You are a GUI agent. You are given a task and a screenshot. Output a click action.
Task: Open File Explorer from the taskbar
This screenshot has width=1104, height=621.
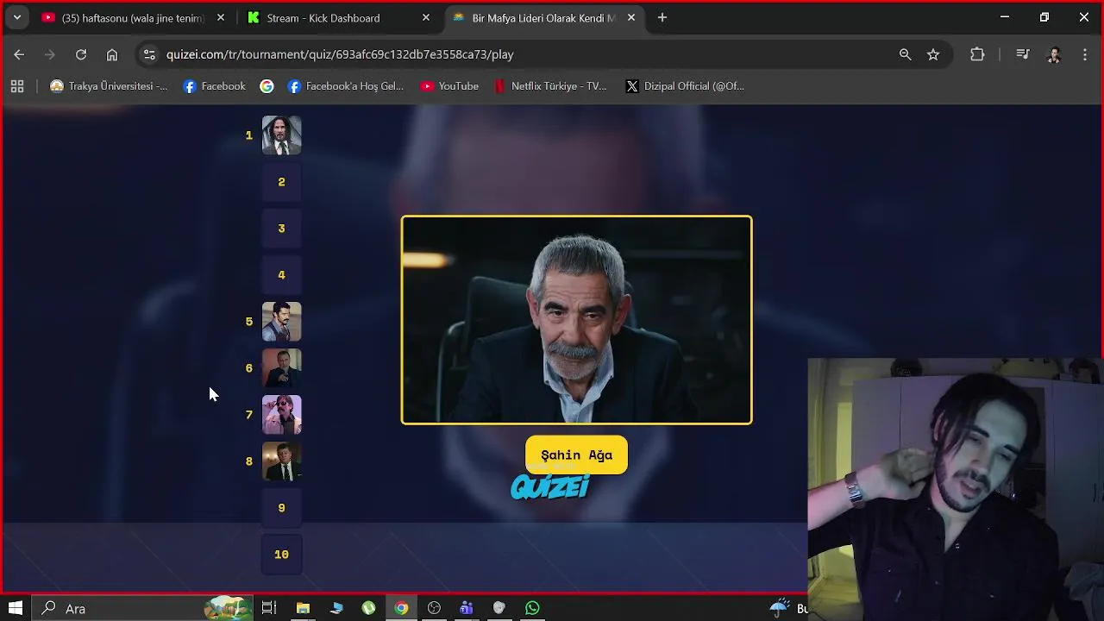click(x=303, y=608)
